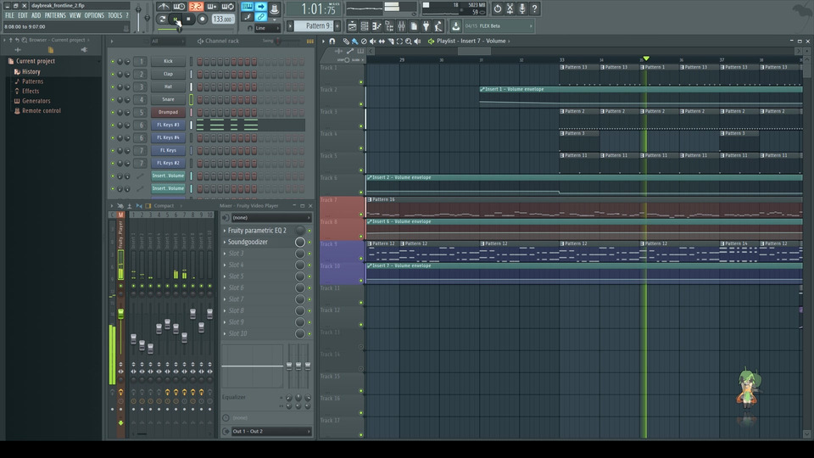Expand the Fruity parametric EQ 2 slot arrow
The image size is (814, 458).
(225, 231)
